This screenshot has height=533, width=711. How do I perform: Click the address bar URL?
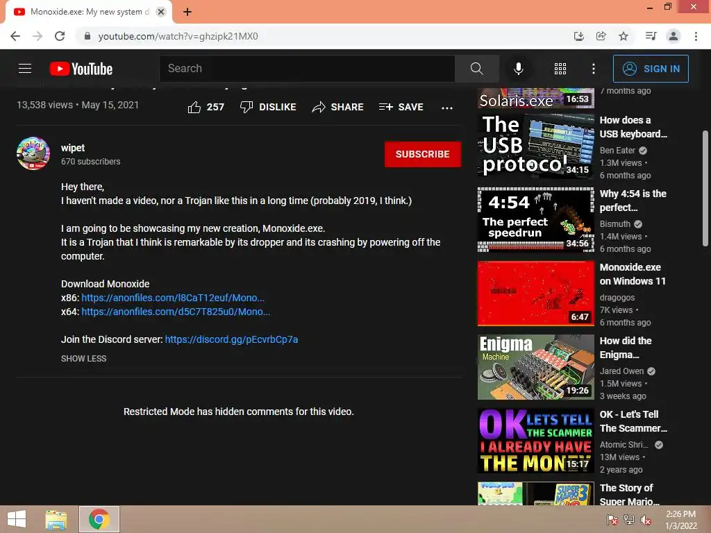178,36
